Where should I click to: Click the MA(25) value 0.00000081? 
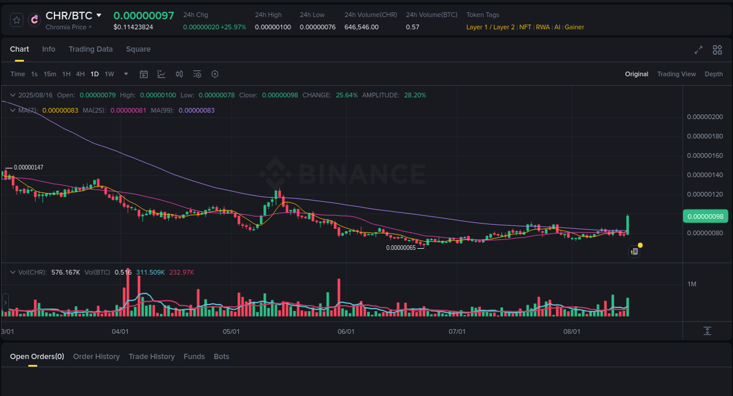point(128,110)
